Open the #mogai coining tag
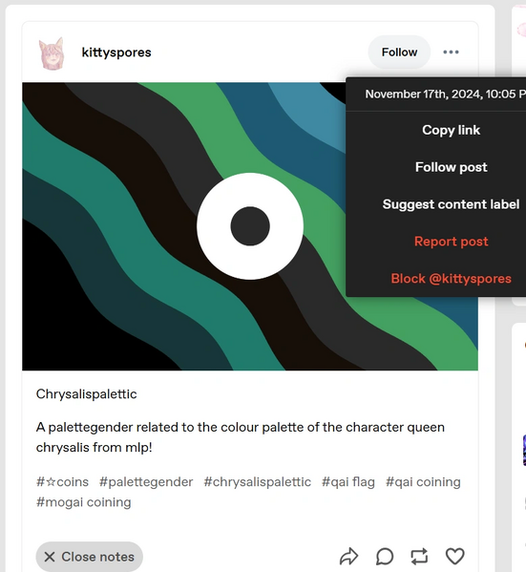The width and height of the screenshot is (526, 572). point(84,502)
